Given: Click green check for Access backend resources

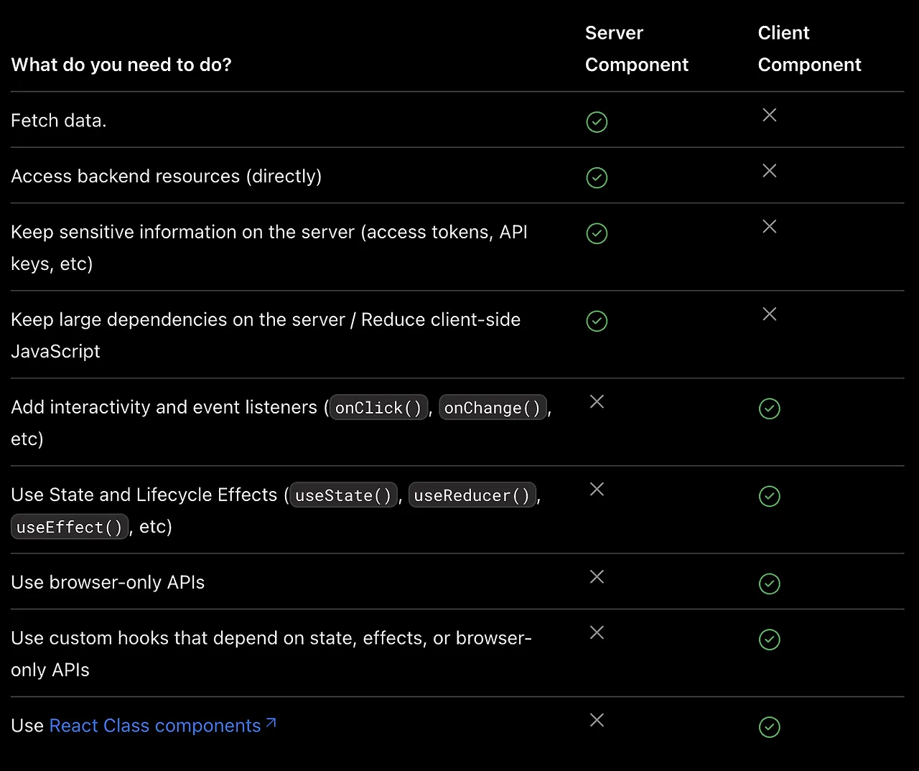Looking at the screenshot, I should coord(597,178).
